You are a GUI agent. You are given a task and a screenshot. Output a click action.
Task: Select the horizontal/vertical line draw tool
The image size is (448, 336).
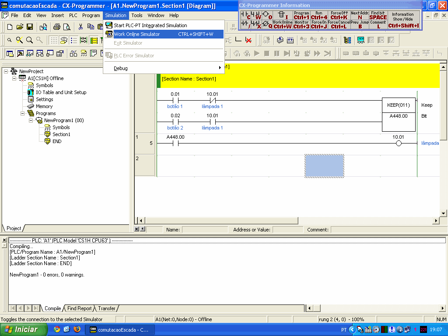(238, 40)
